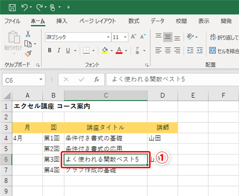
Task: Click the text Orientation icon
Action: click(190, 37)
